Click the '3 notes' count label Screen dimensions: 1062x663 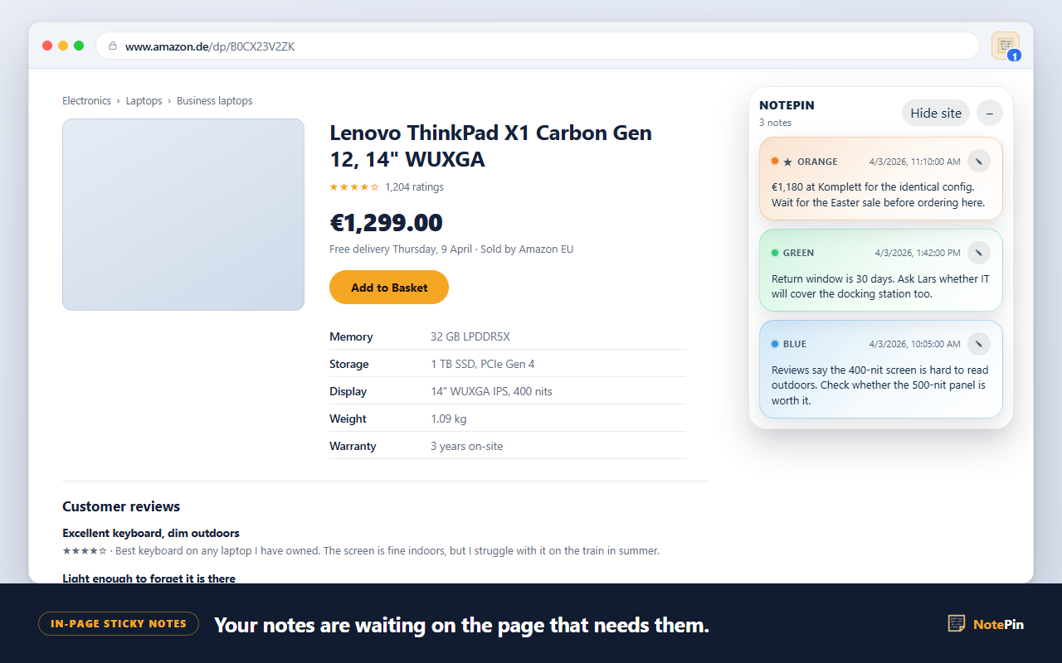point(775,123)
